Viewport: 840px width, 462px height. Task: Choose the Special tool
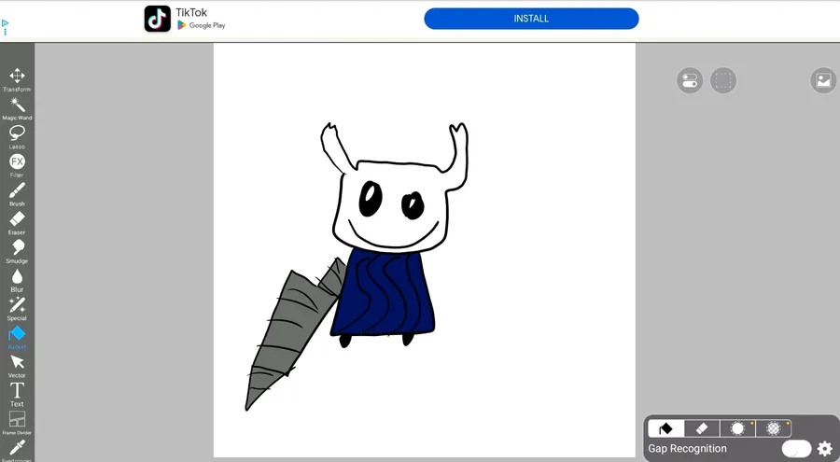click(x=17, y=309)
